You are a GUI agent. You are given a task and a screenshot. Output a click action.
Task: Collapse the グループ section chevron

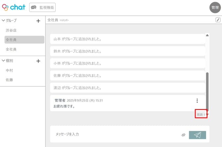pyautogui.click(x=4, y=20)
